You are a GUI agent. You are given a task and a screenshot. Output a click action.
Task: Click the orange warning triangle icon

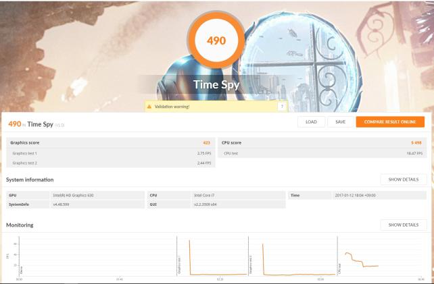[149, 107]
